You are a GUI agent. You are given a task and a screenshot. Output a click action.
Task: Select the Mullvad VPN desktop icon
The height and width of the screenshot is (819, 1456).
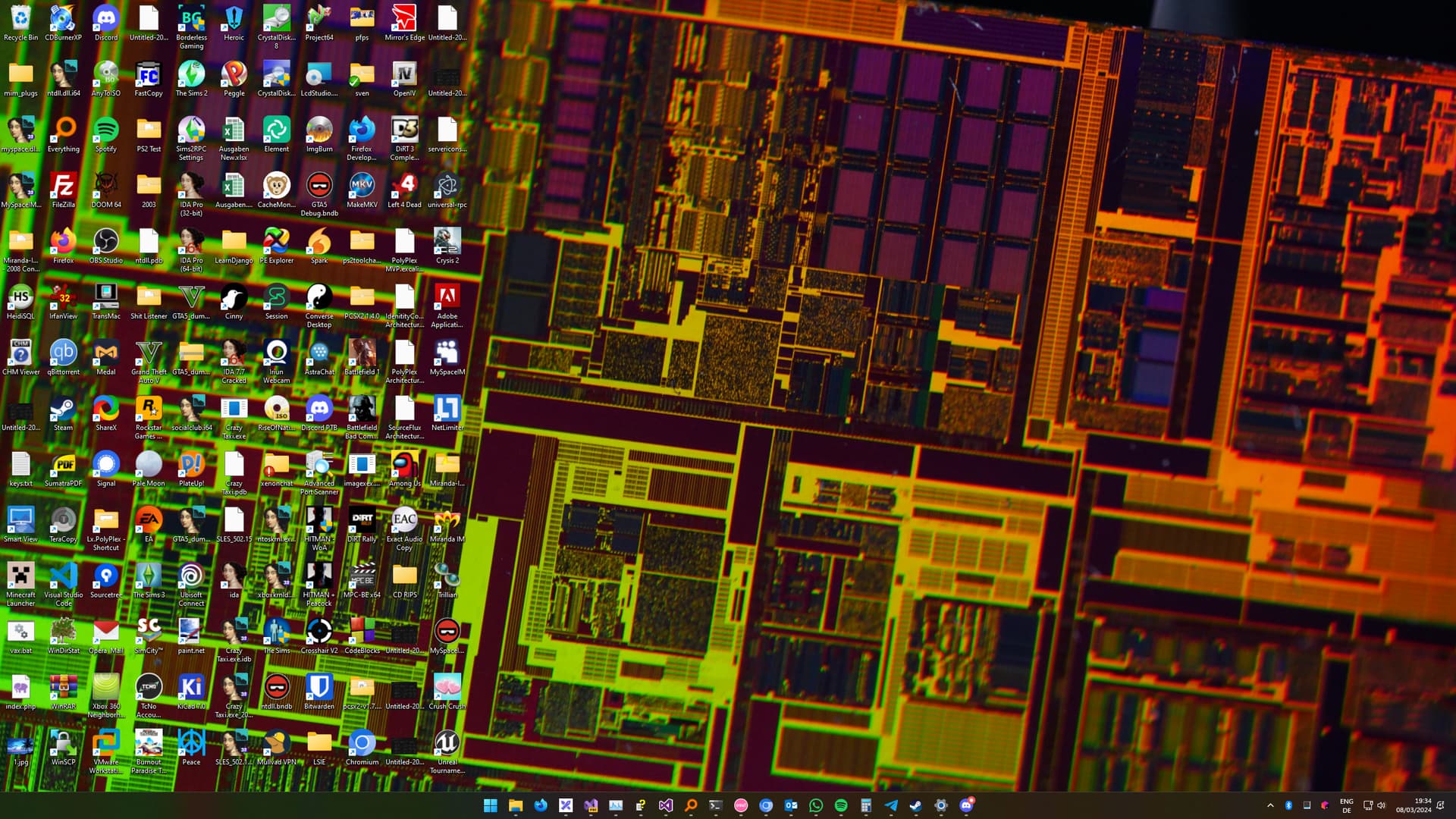(x=277, y=748)
